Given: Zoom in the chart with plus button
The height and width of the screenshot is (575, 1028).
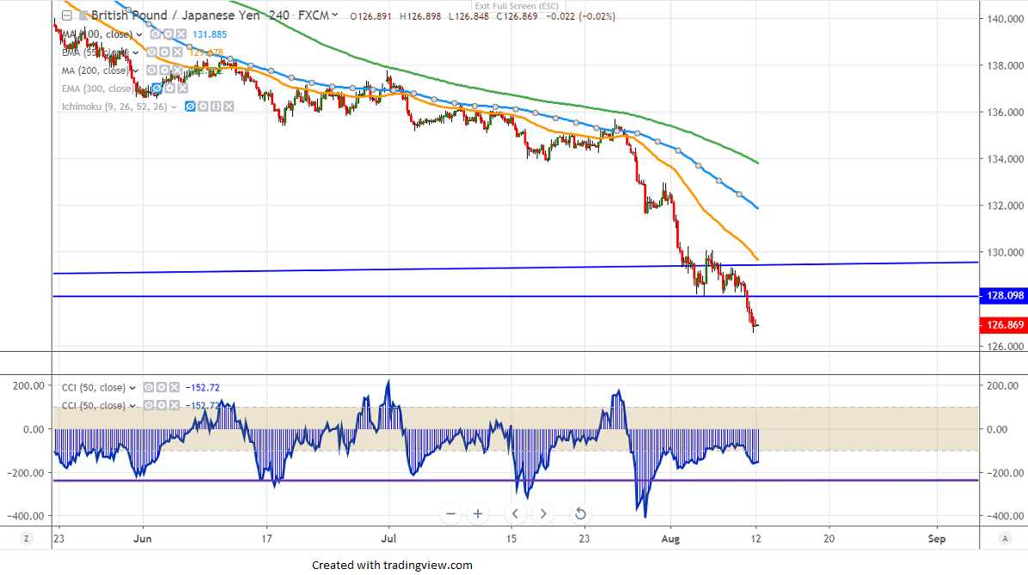Looking at the screenshot, I should coord(478,514).
